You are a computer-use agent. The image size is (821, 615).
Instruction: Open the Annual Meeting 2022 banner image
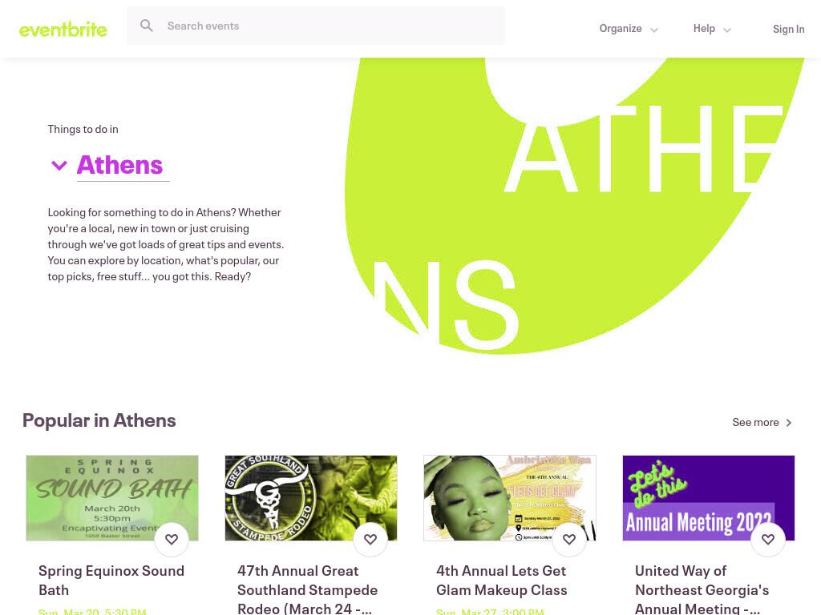point(709,498)
